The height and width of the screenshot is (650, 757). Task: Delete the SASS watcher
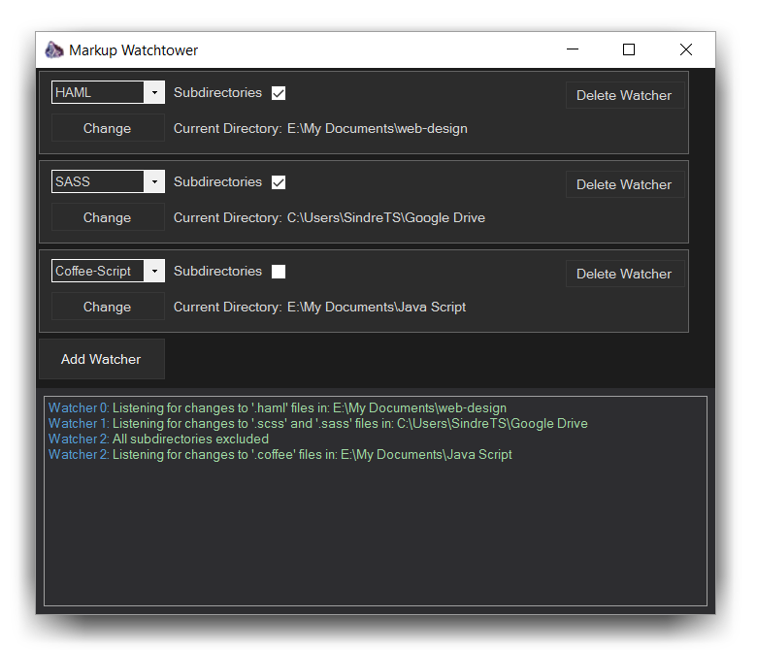(624, 185)
